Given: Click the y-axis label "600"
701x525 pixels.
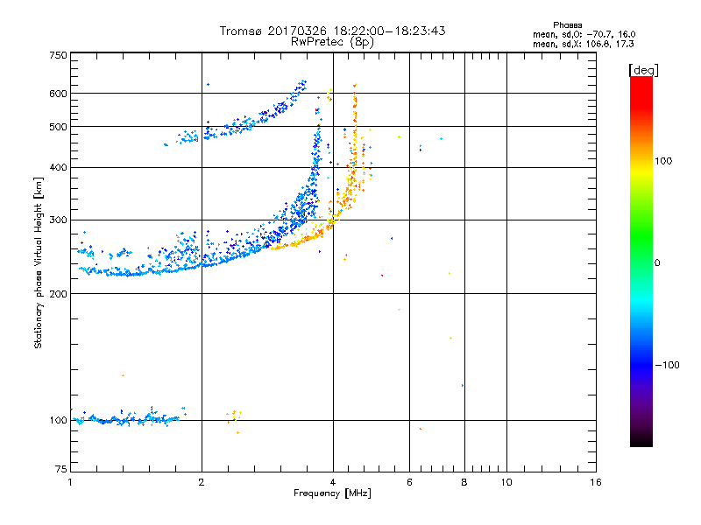Looking at the screenshot, I should pyautogui.click(x=58, y=94).
